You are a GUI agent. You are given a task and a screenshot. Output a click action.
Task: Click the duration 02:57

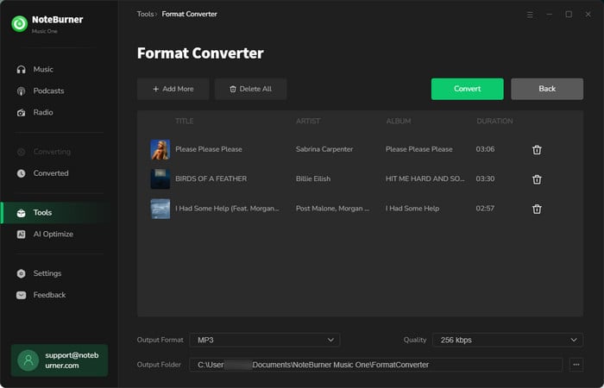[485, 209]
